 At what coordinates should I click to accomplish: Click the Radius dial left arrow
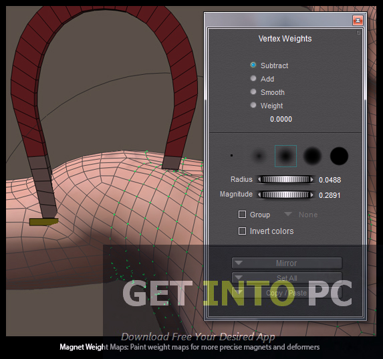click(259, 180)
